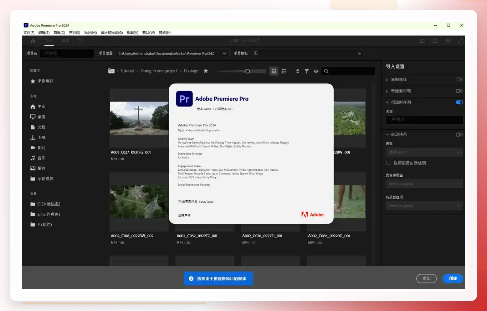Expand the 新建素材箱 section

(387, 91)
